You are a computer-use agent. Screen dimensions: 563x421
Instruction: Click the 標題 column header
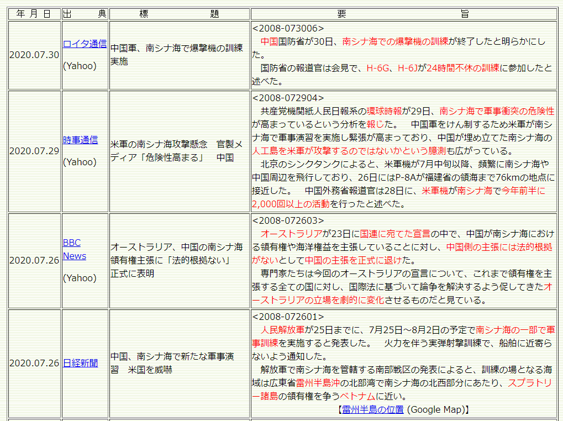click(x=179, y=14)
